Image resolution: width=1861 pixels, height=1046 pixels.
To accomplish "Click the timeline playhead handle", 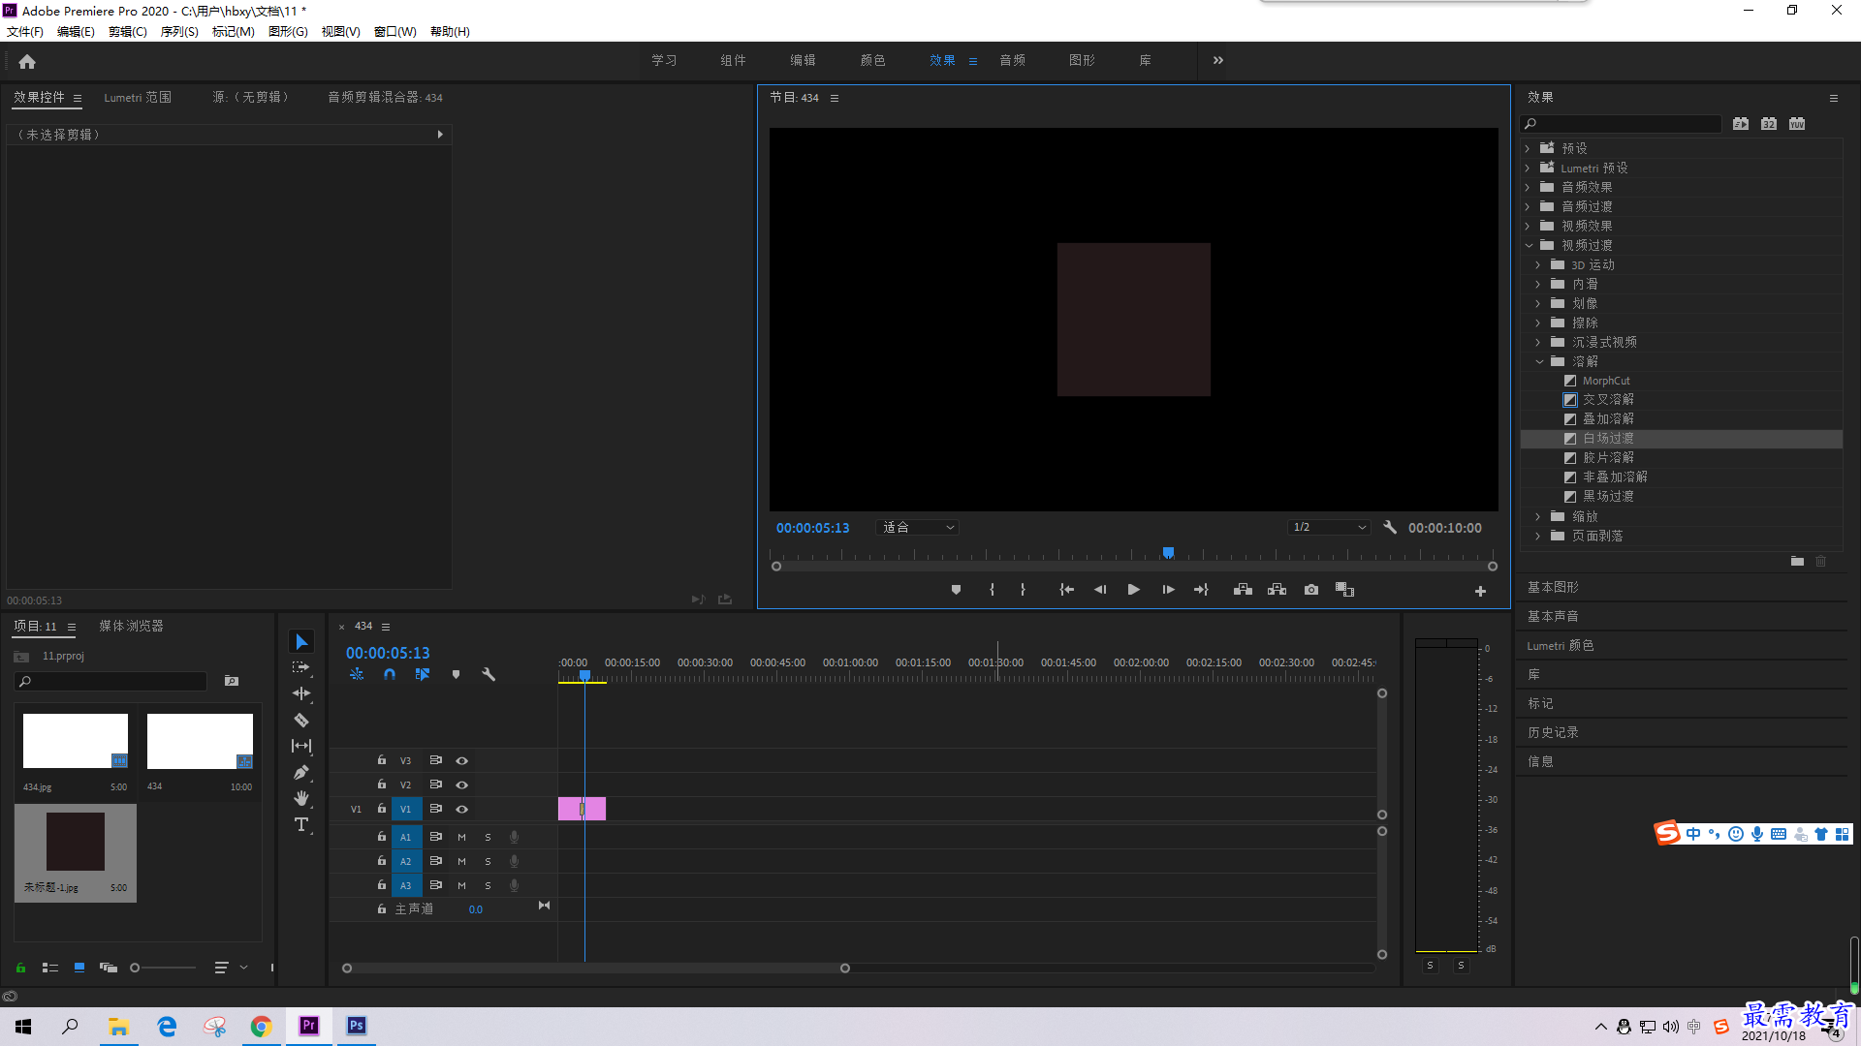I will click(584, 675).
